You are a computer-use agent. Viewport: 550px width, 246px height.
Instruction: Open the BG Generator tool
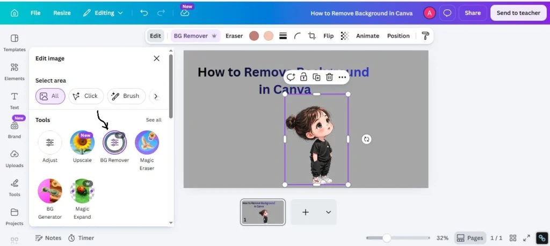50,199
